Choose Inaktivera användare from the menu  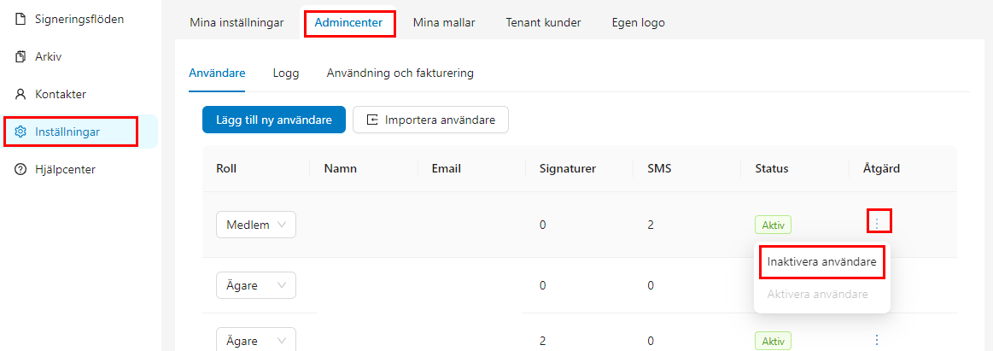tap(822, 261)
